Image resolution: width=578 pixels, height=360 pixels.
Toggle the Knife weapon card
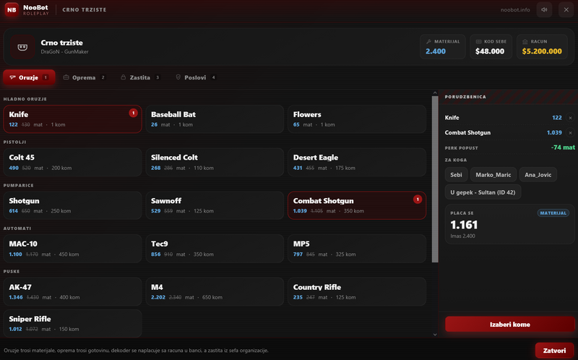(73, 119)
